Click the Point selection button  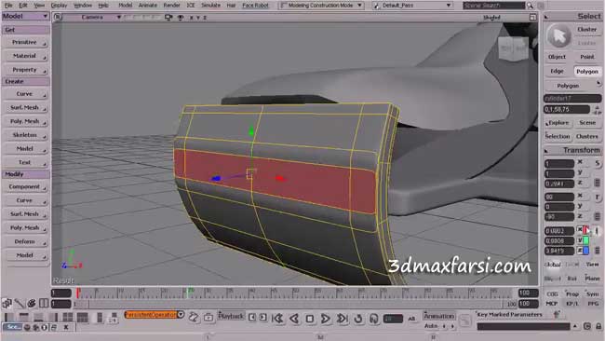point(587,57)
